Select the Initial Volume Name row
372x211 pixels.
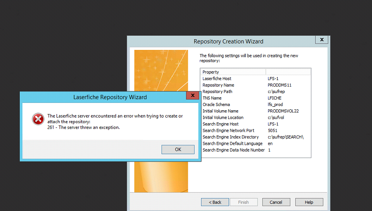click(x=255, y=111)
